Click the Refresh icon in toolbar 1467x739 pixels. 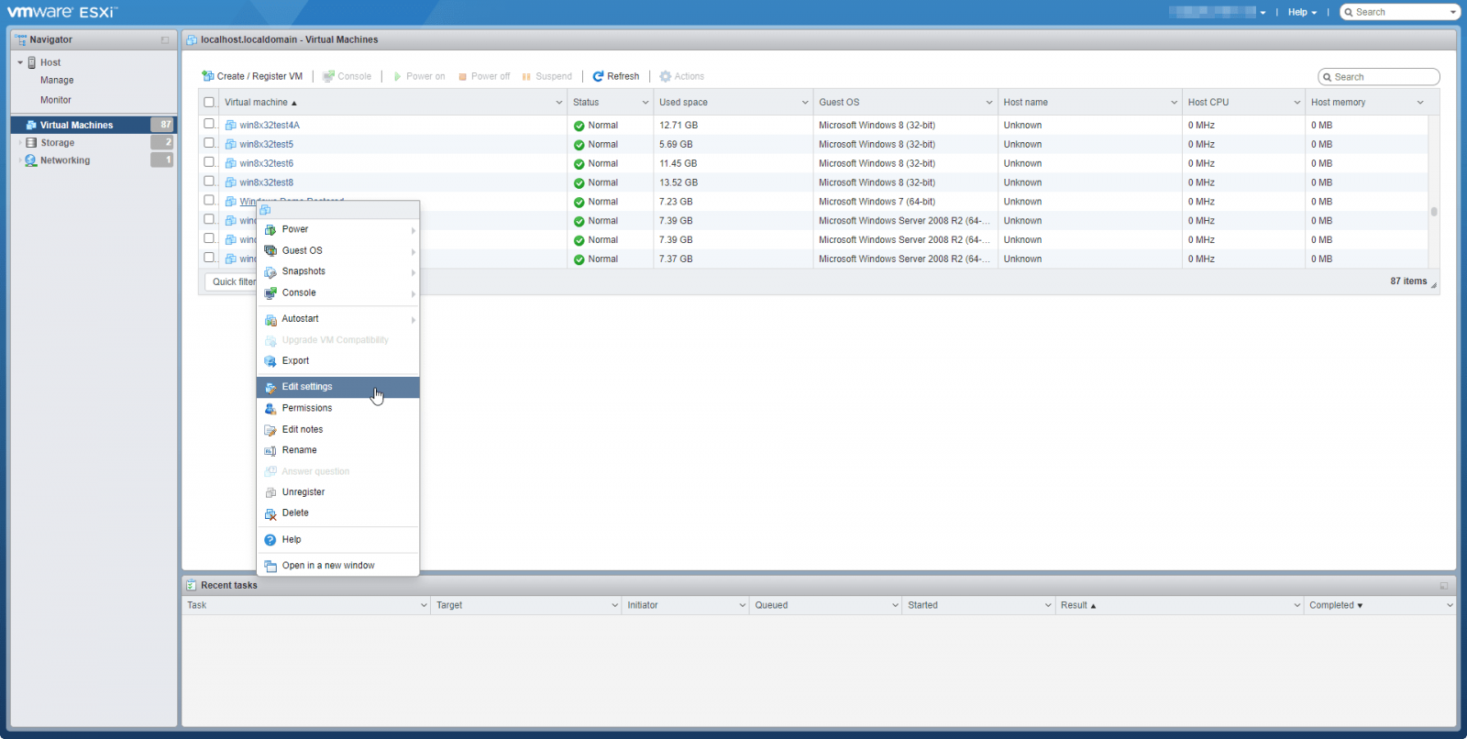tap(598, 76)
